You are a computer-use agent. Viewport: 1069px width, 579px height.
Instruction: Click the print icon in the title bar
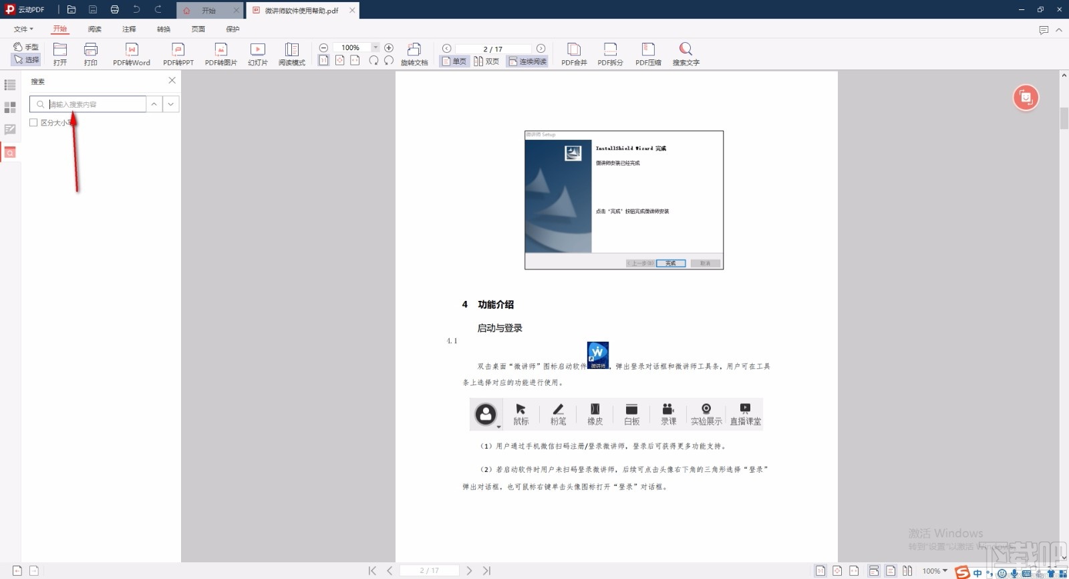pos(114,9)
